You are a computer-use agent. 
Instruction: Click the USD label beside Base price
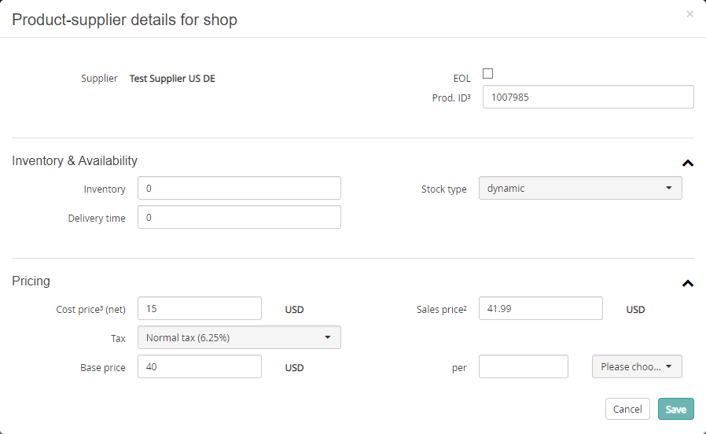tap(295, 367)
